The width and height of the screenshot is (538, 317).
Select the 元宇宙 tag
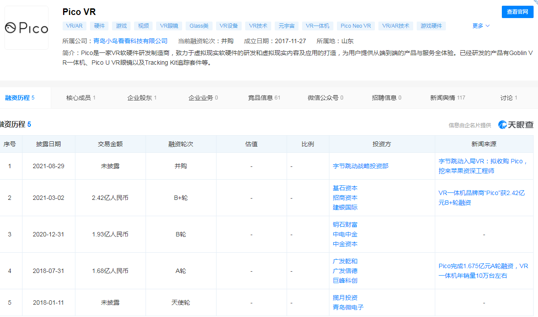(x=287, y=26)
